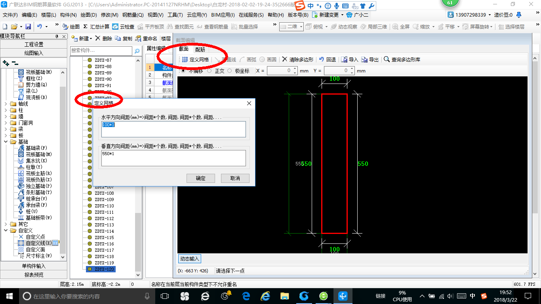Start 云检查 cloud check
The width and height of the screenshot is (541, 304).
123,27
